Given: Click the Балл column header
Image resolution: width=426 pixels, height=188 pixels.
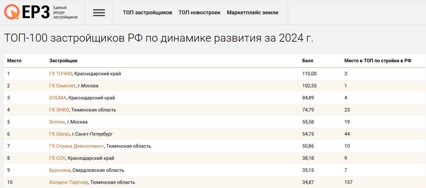Looking at the screenshot, I should point(308,61).
